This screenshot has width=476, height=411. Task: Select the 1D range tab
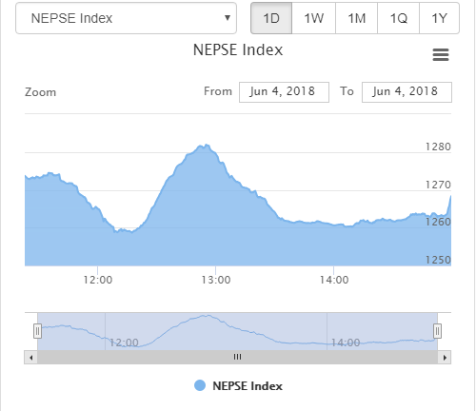[271, 18]
